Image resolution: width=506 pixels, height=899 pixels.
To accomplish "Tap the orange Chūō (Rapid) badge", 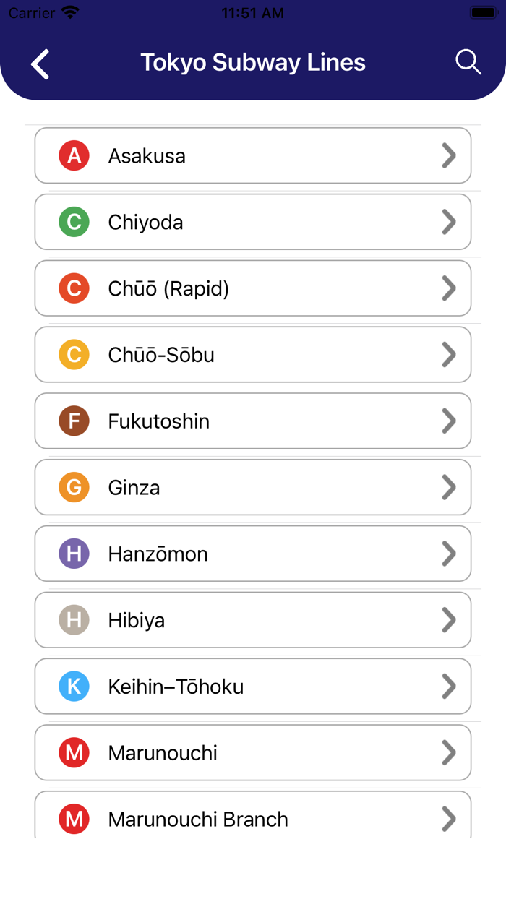I will (x=74, y=288).
